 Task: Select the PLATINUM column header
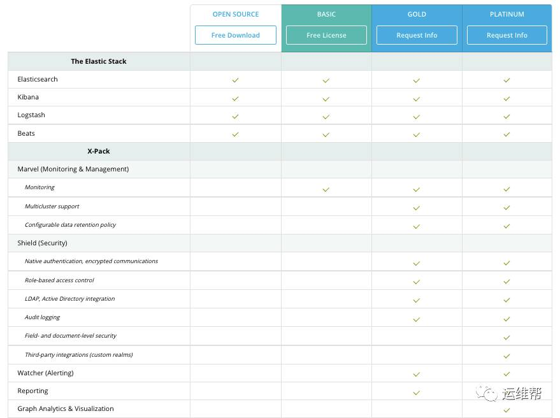pos(506,14)
